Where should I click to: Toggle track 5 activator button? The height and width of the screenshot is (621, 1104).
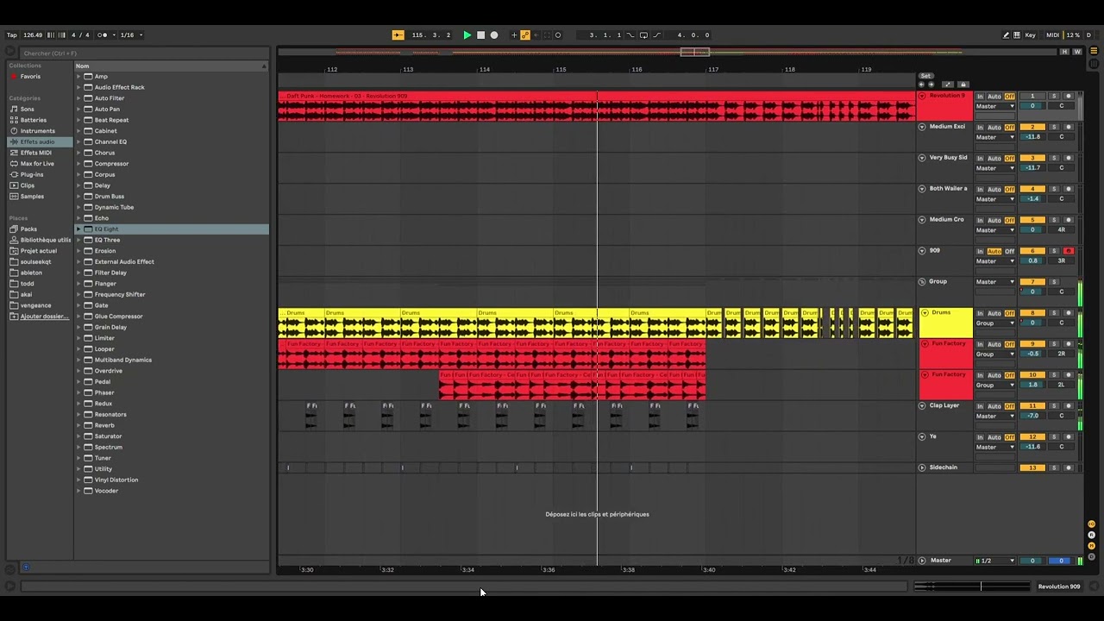point(1032,220)
